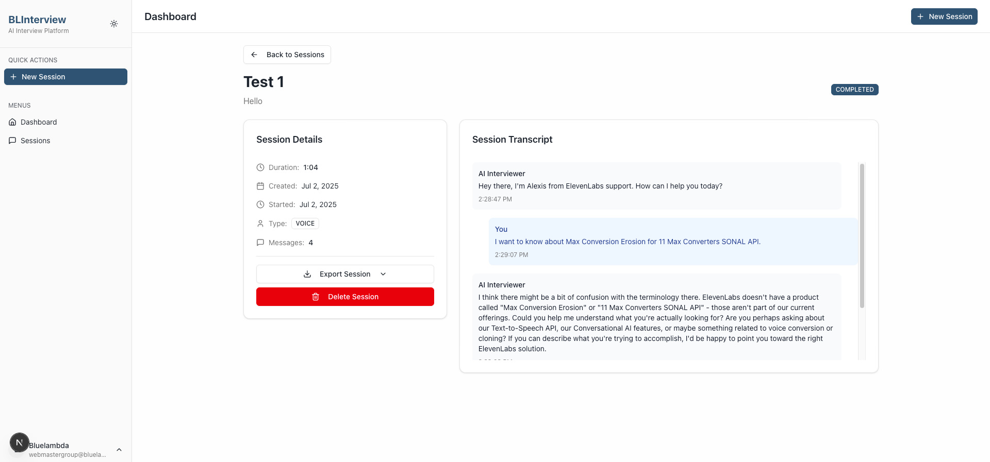This screenshot has width=990, height=462.
Task: Click the back arrow icon
Action: pyautogui.click(x=254, y=55)
